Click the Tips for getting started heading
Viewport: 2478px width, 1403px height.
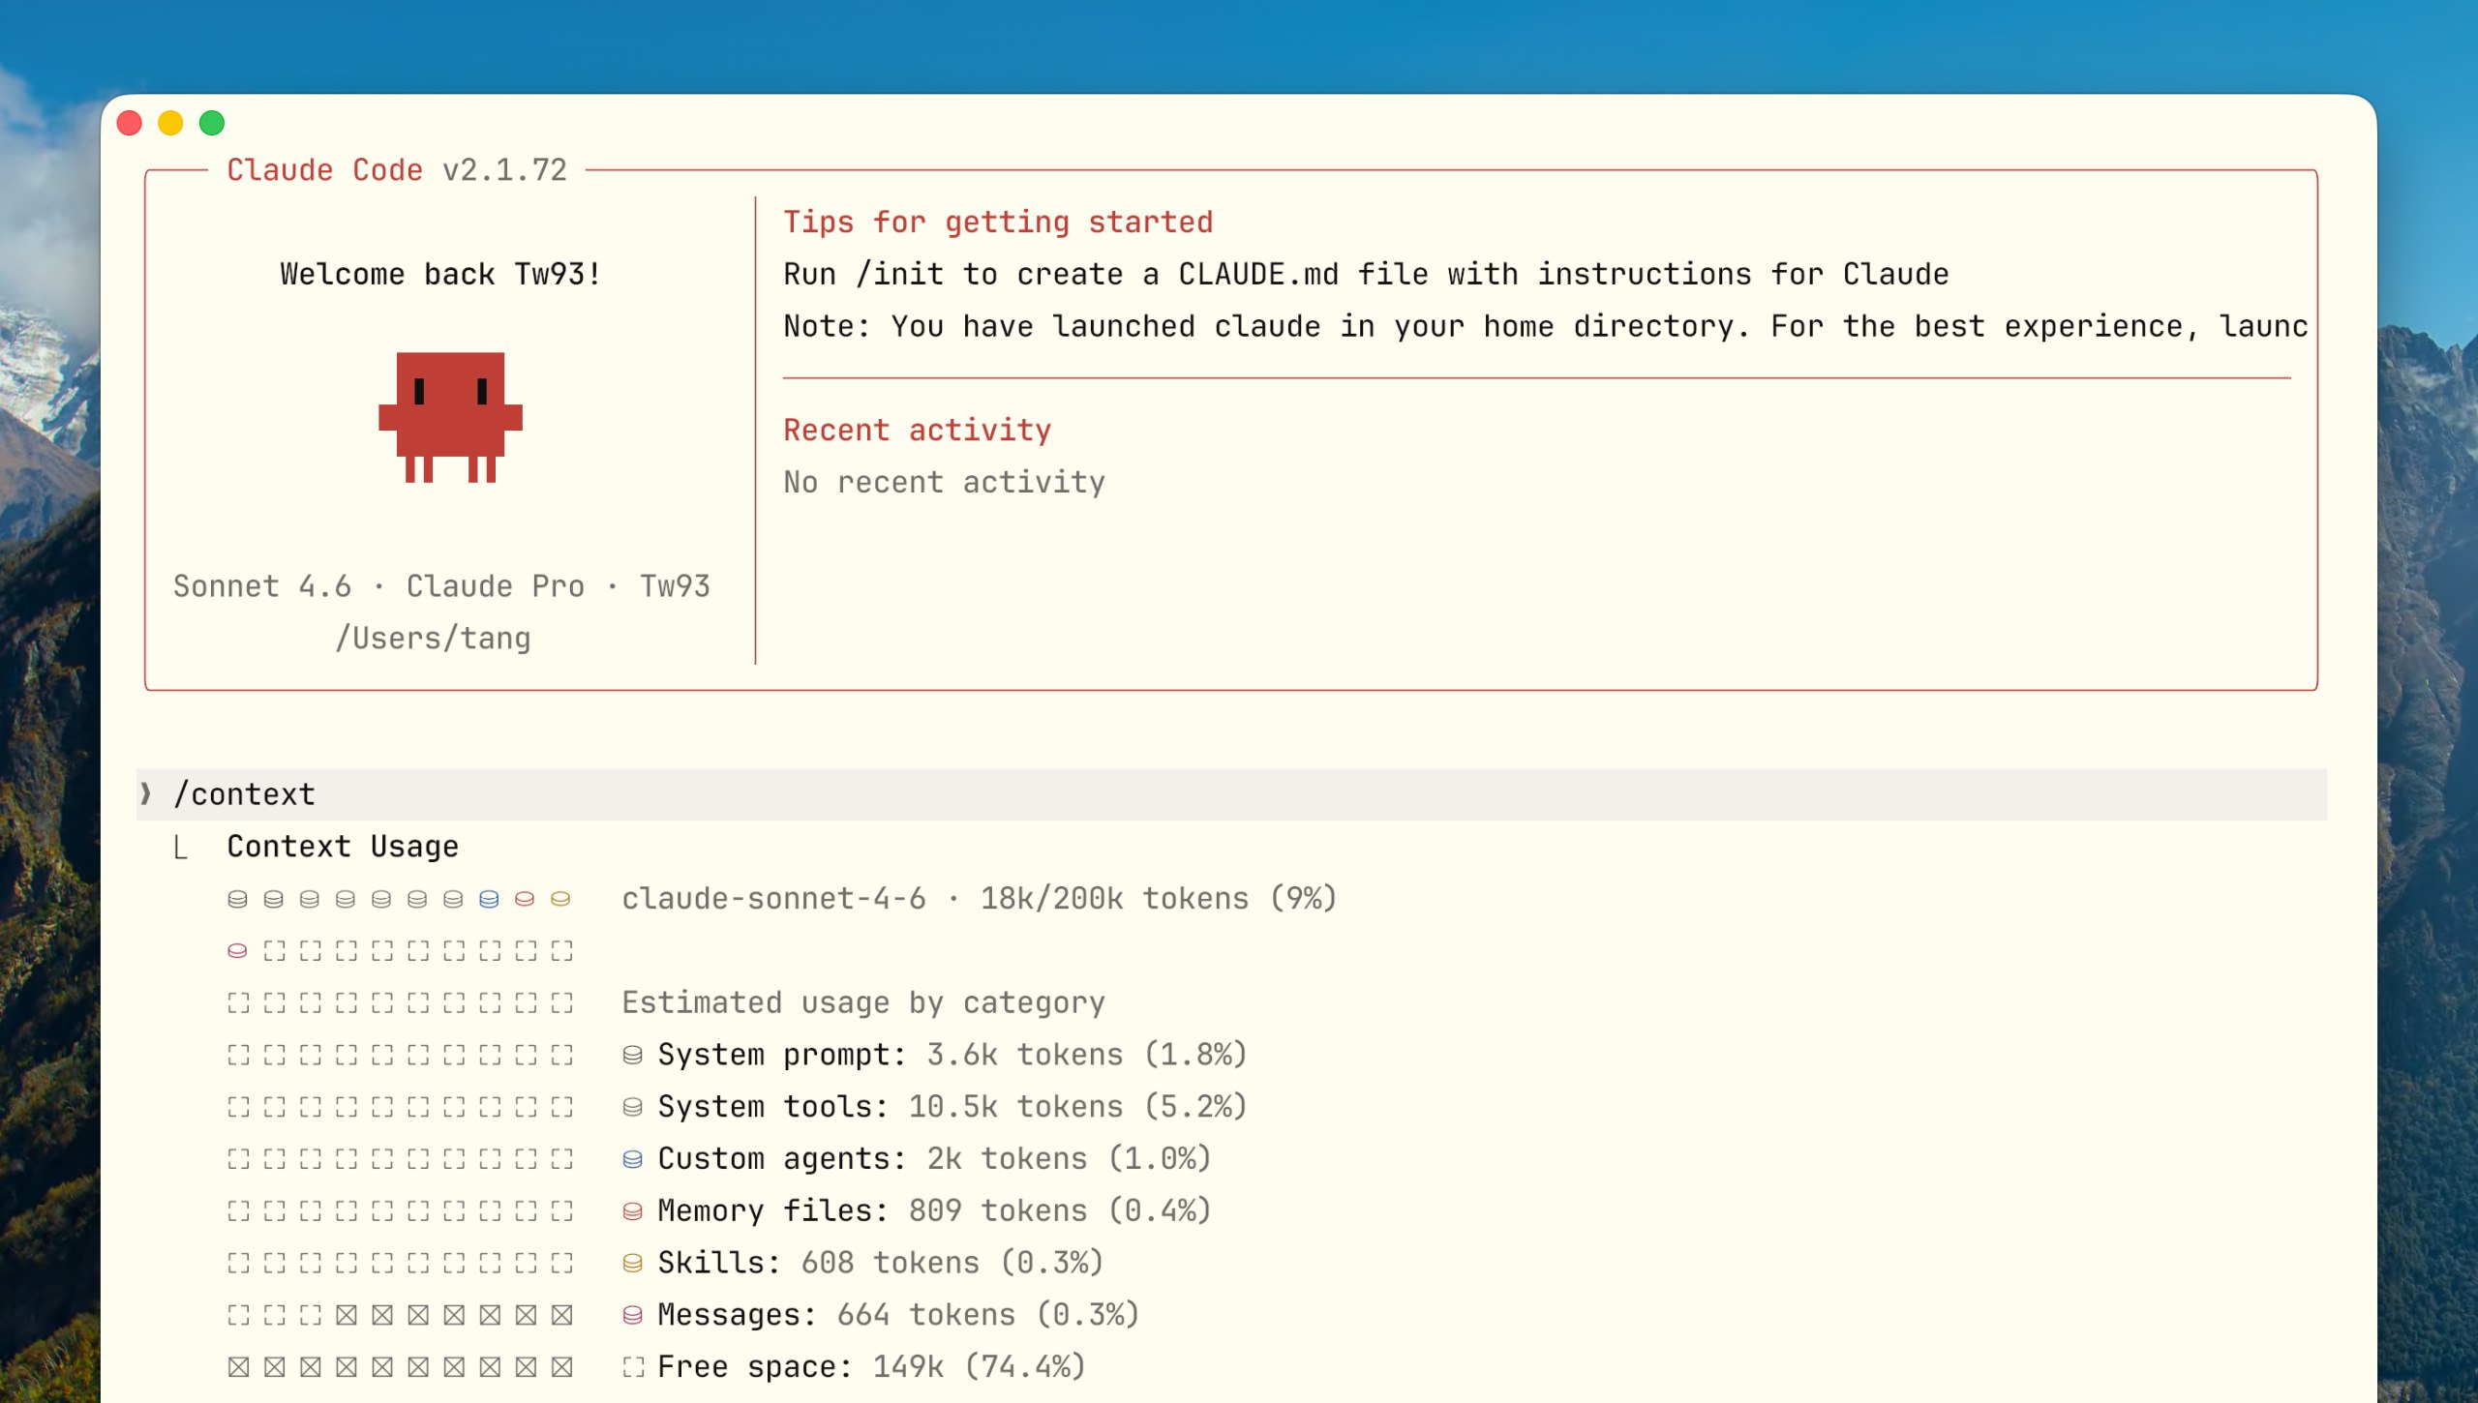[997, 223]
